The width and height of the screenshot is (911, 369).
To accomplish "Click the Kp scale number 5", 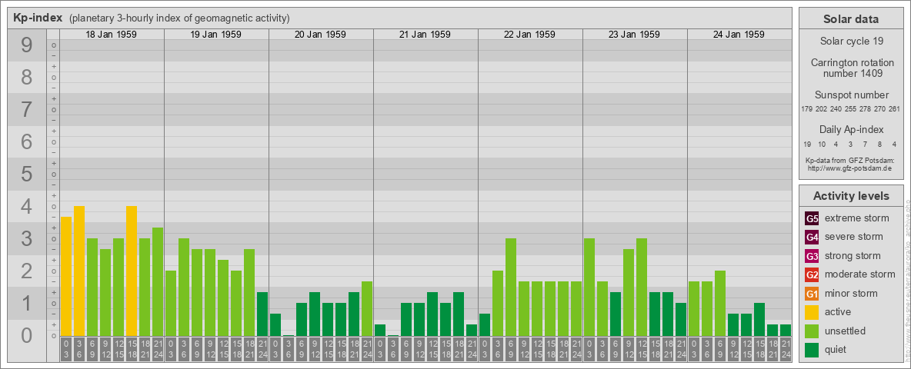I will pos(27,174).
